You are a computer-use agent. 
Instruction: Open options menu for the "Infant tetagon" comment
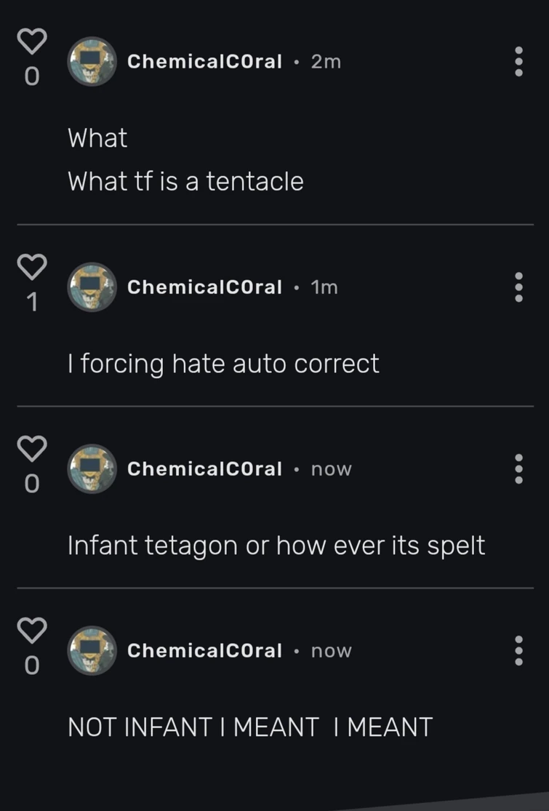point(518,469)
